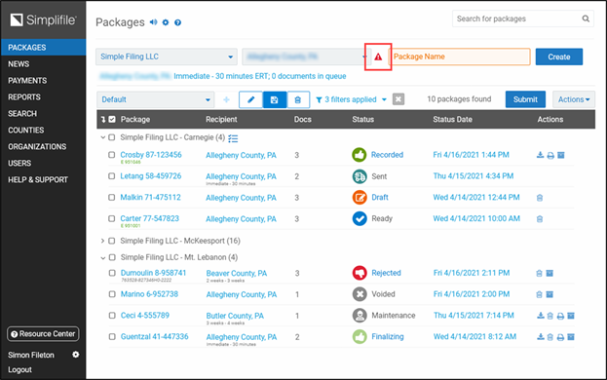The width and height of the screenshot is (607, 380).
Task: Open the Resource Center button
Action: [43, 334]
